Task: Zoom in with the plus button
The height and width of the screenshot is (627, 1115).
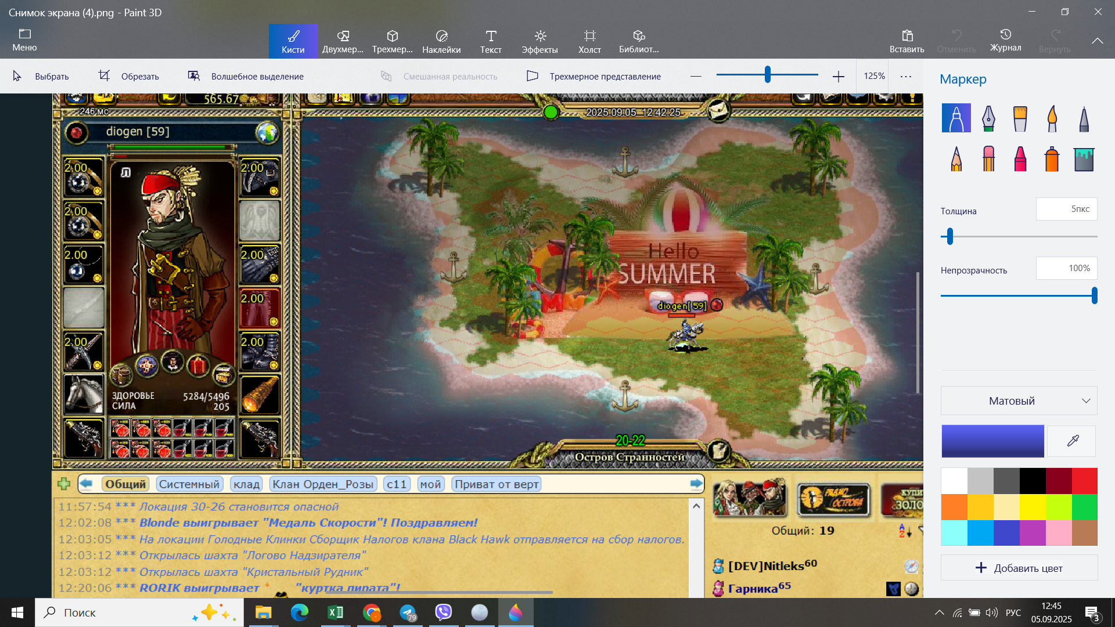Action: click(x=838, y=76)
